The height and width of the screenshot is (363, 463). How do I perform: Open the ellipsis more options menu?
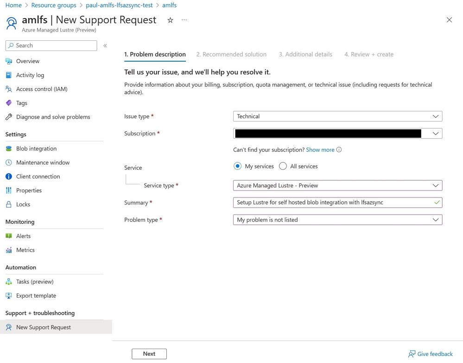pyautogui.click(x=184, y=20)
